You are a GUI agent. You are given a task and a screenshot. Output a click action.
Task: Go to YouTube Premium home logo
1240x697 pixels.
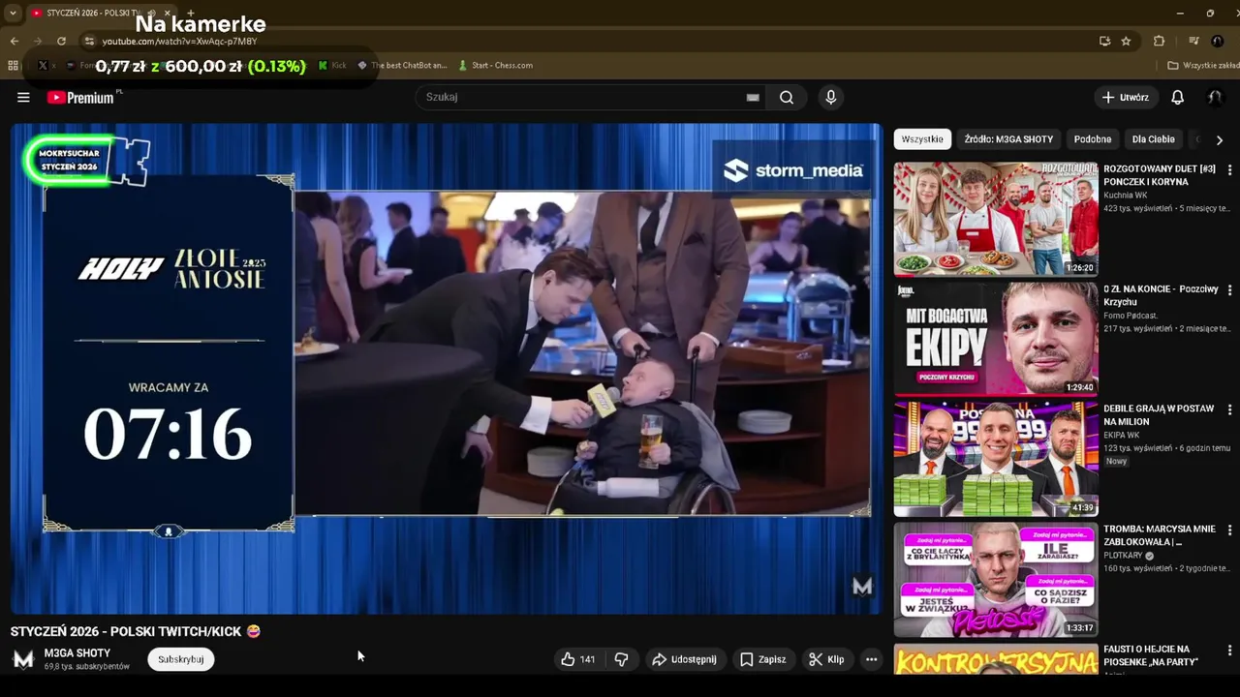click(x=80, y=97)
